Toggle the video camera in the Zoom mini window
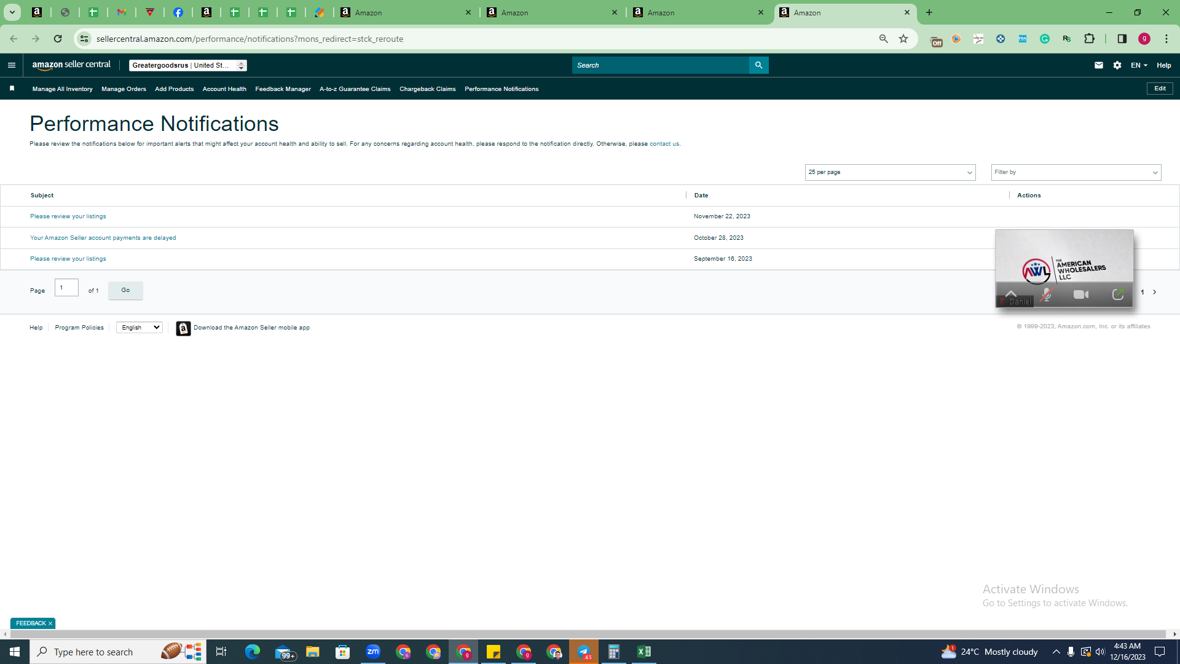 pos(1081,295)
